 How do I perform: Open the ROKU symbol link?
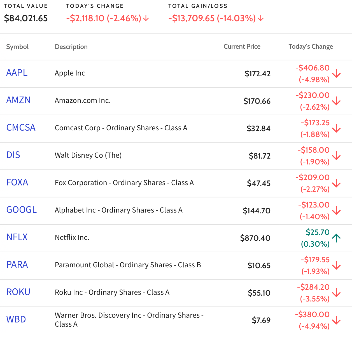pos(18,292)
